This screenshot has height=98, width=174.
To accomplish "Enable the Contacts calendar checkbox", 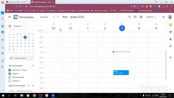I will [10, 81].
